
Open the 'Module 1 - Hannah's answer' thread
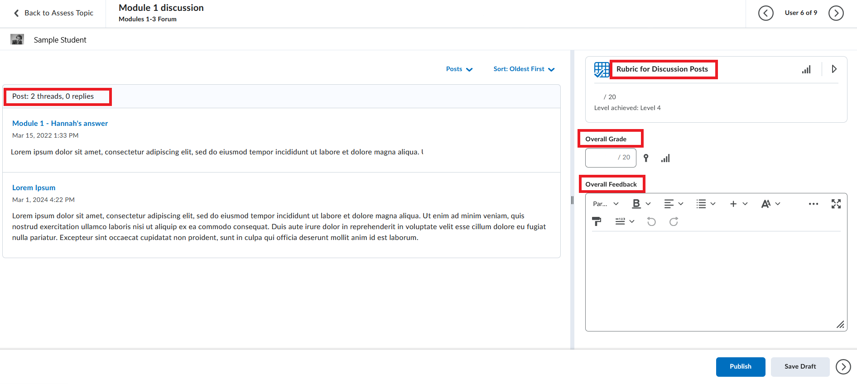click(x=60, y=123)
